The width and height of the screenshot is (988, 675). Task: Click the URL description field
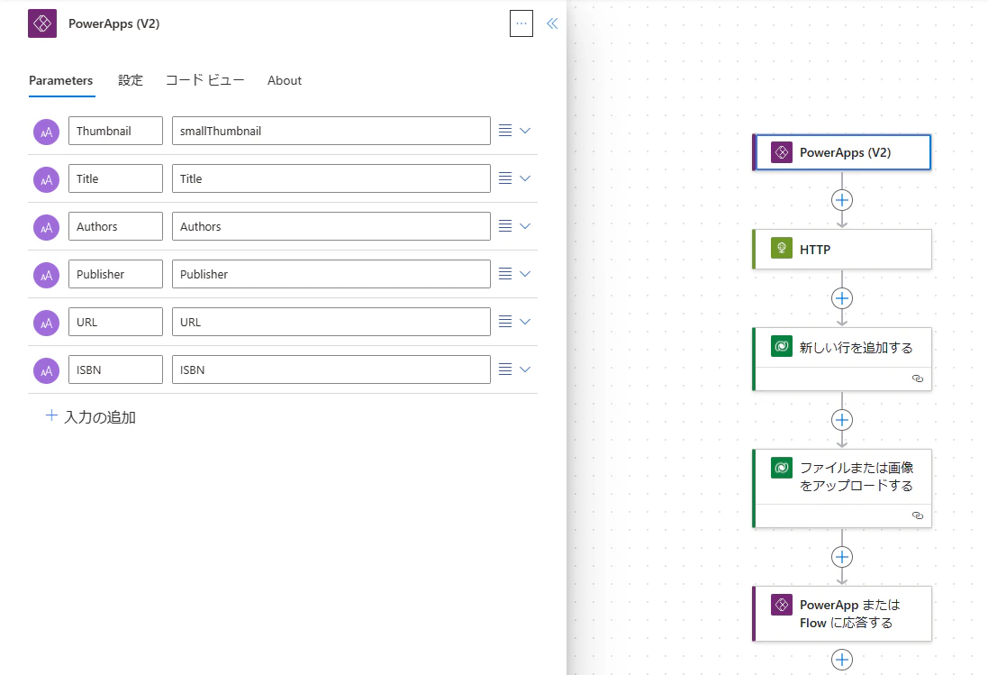point(331,322)
